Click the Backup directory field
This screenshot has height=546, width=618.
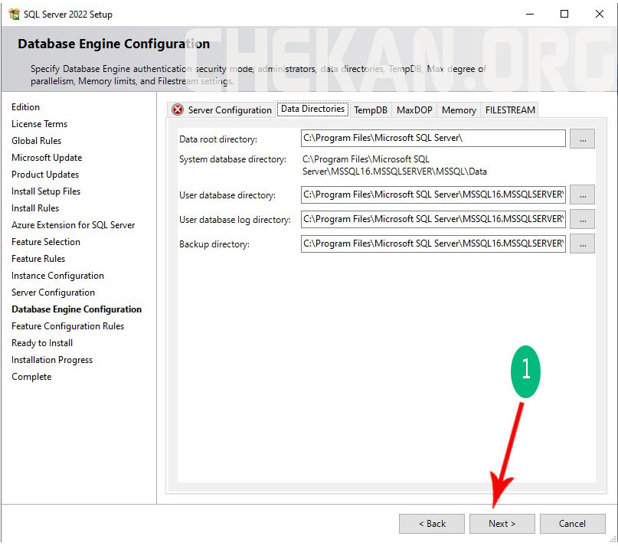[x=433, y=244]
